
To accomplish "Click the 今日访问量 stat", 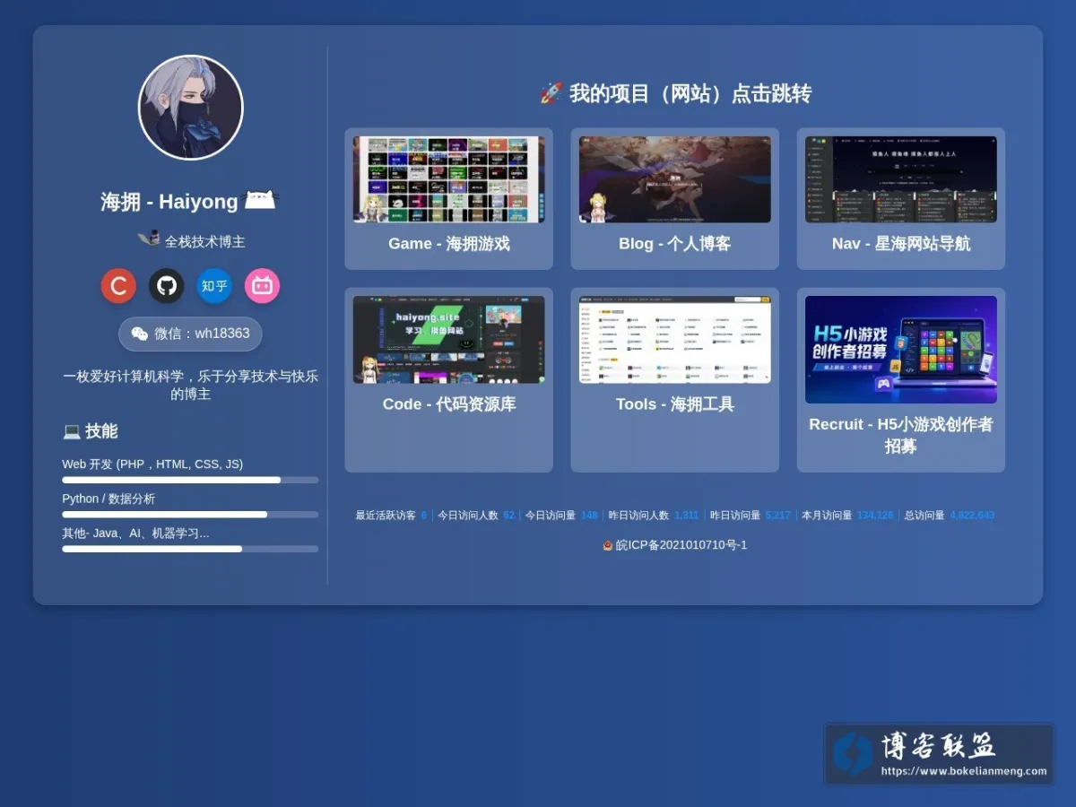I will click(x=561, y=516).
